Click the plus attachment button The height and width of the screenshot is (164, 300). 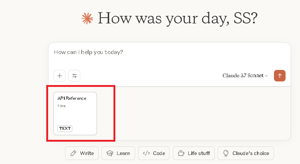[60, 76]
